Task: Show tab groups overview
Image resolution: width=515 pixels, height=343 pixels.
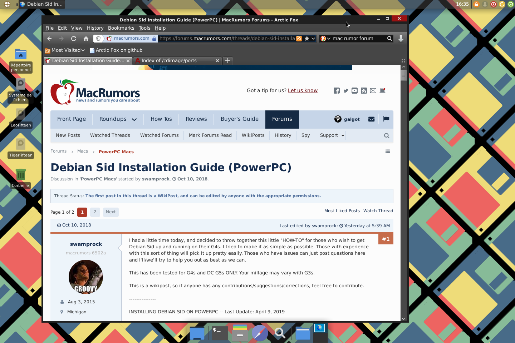Action: pos(403,61)
